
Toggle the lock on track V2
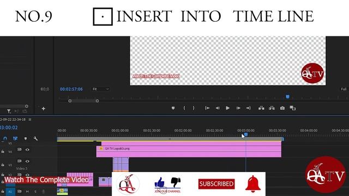3,175
